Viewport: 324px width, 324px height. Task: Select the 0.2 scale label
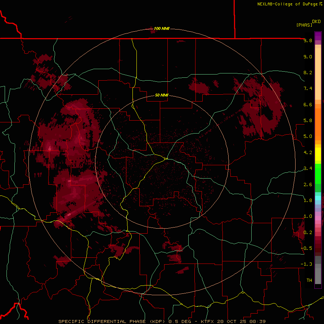coord(308,233)
